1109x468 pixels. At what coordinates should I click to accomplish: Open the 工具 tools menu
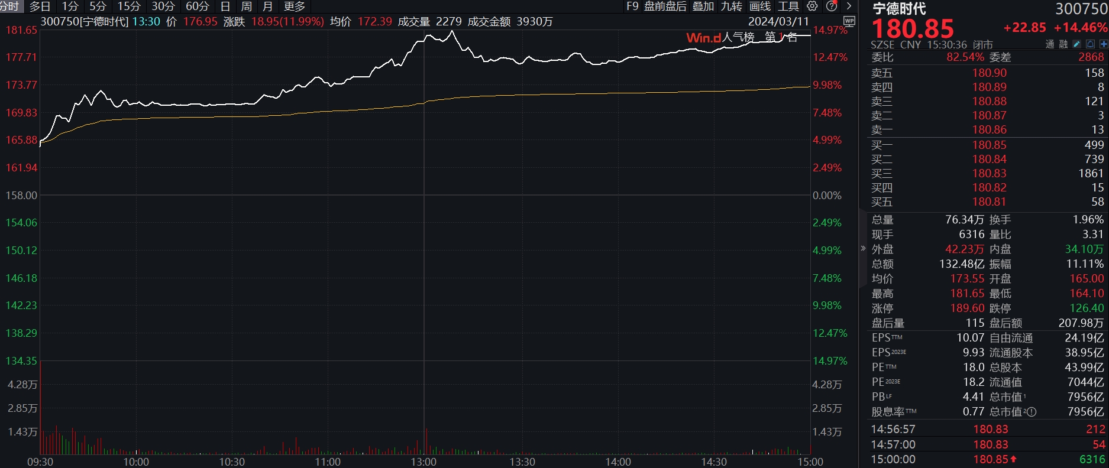click(x=788, y=6)
